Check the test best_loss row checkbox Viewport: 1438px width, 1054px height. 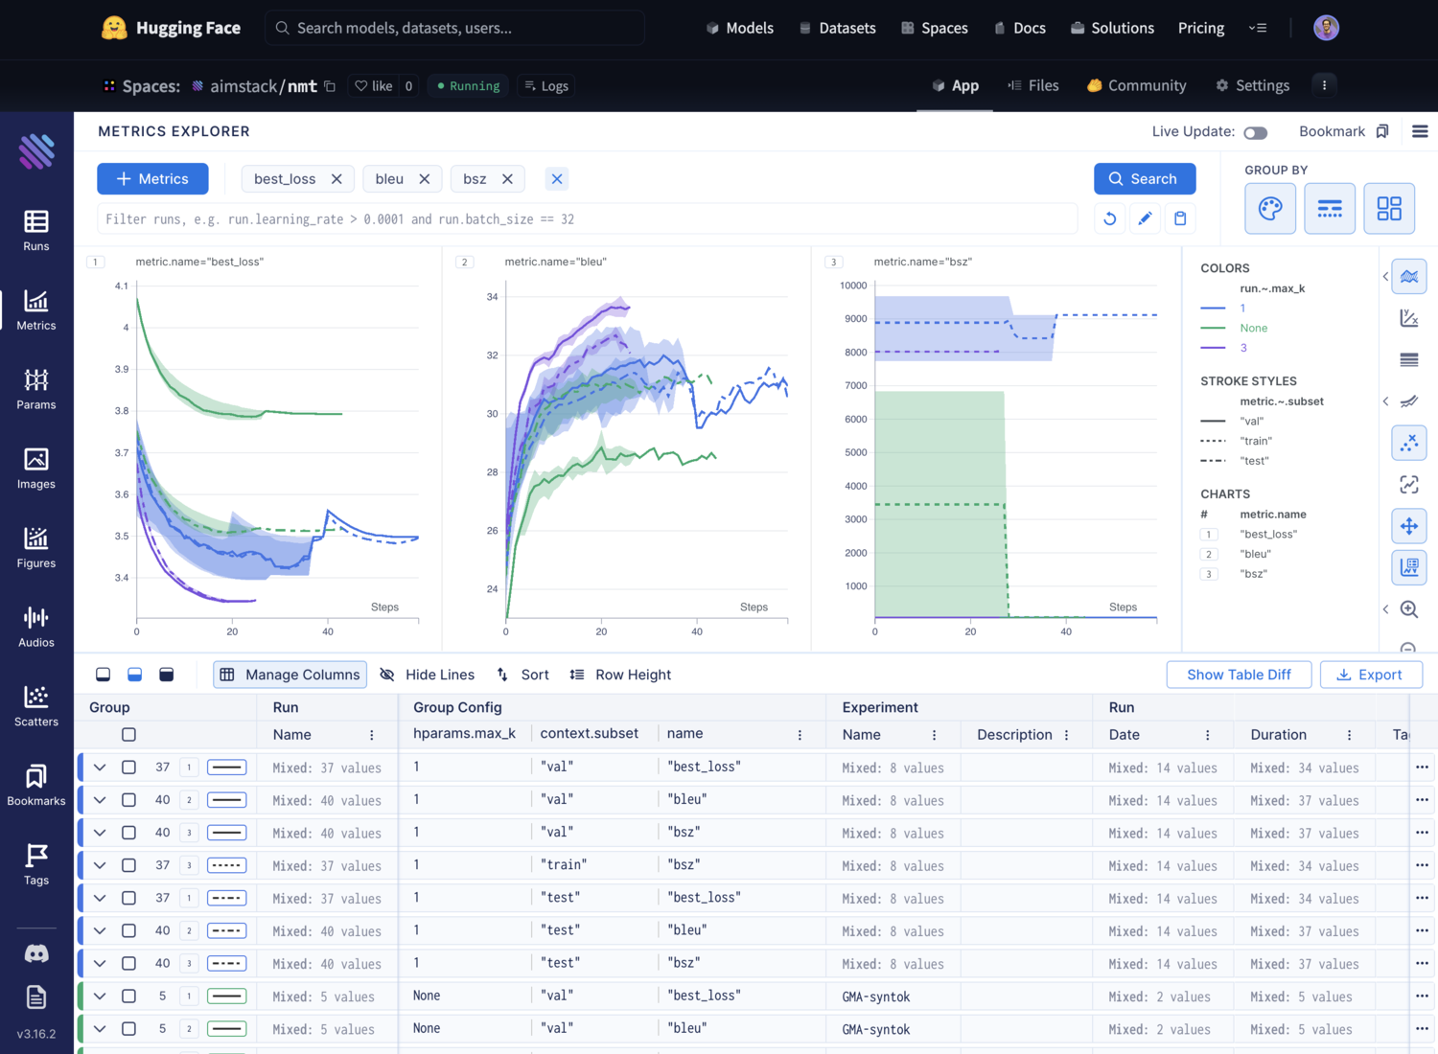tap(128, 898)
